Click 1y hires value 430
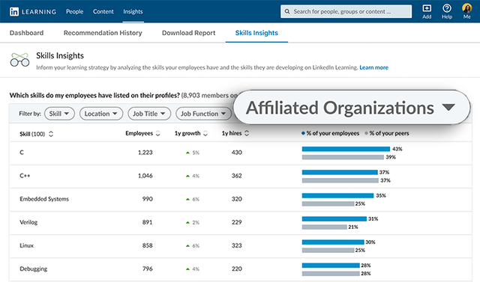 point(237,153)
